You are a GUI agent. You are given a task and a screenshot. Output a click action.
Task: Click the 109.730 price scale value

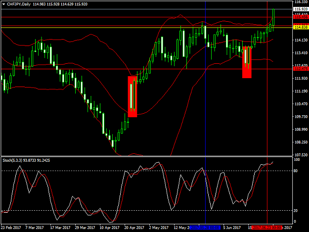coord(301,117)
